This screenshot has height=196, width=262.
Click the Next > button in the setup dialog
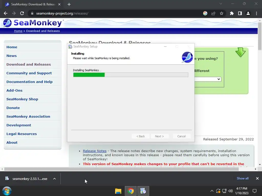click(x=159, y=136)
